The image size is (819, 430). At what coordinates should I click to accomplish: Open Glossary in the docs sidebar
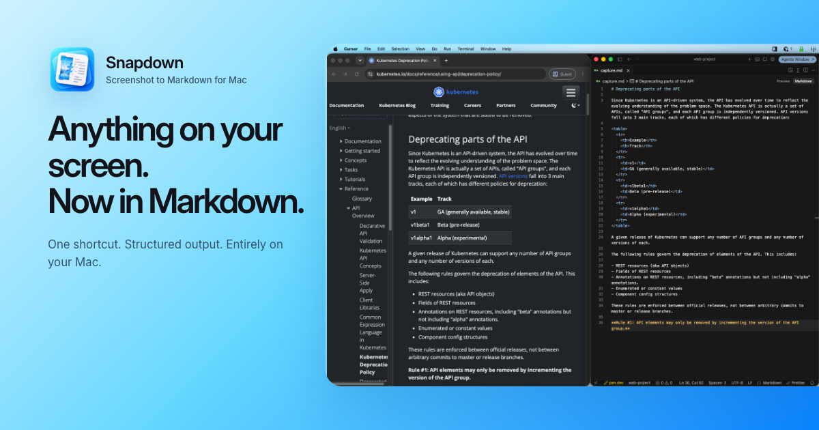(x=362, y=199)
